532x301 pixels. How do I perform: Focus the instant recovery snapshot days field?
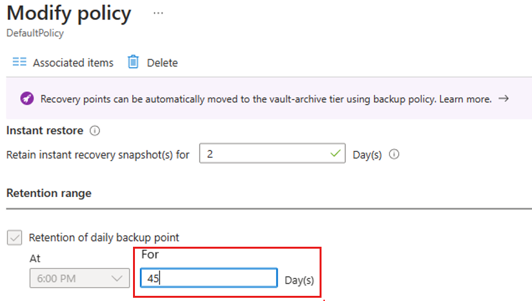tap(265, 155)
